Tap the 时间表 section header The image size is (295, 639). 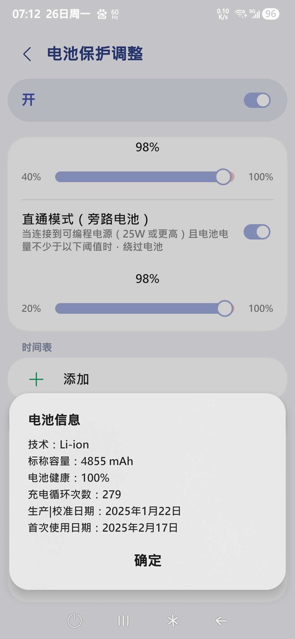click(x=37, y=347)
